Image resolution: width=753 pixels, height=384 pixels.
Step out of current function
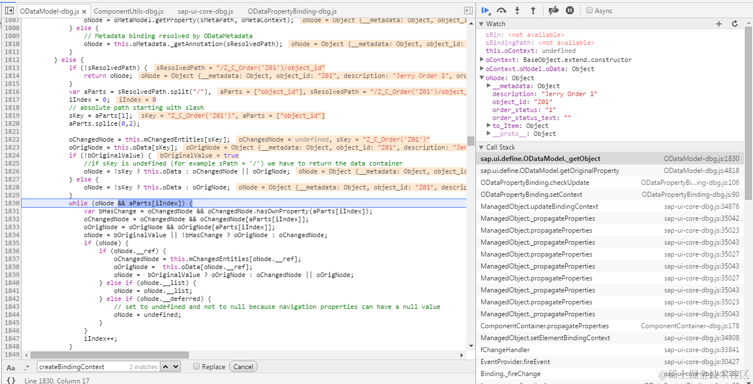coord(533,10)
